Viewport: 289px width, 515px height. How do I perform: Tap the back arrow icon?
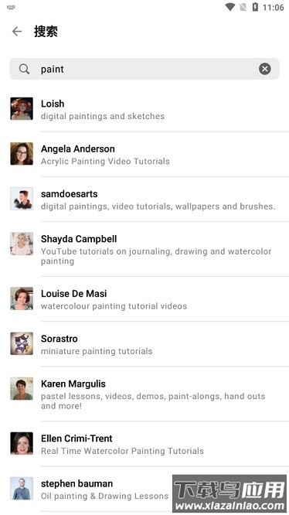click(17, 32)
